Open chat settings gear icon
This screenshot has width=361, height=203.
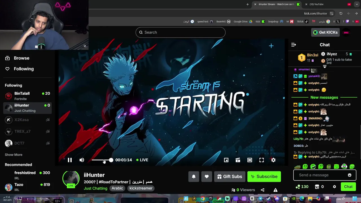[334, 187]
